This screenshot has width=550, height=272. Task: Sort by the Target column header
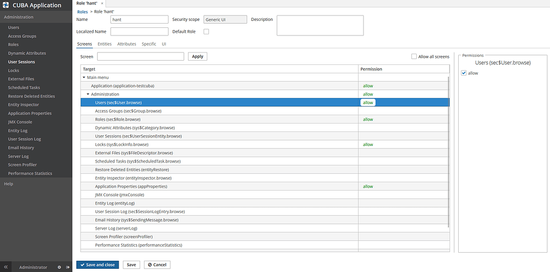[219, 69]
